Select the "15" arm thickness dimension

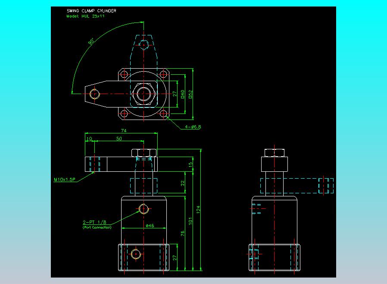(x=190, y=164)
